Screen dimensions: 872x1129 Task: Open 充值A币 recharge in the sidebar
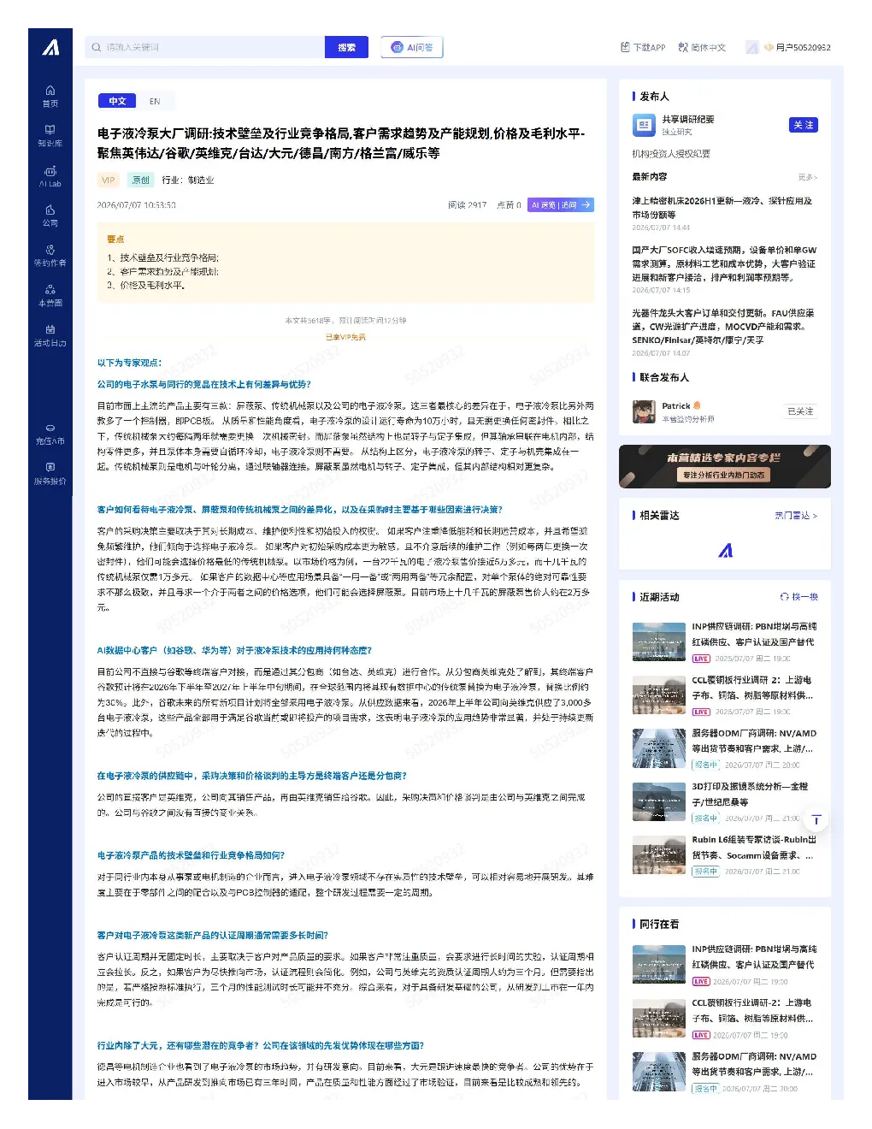[x=50, y=434]
